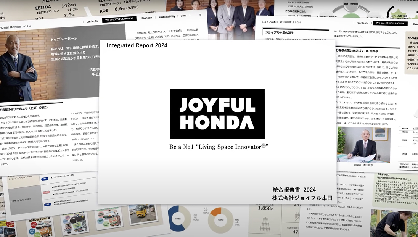Click the Integrated Report 2024 title

pyautogui.click(x=137, y=45)
